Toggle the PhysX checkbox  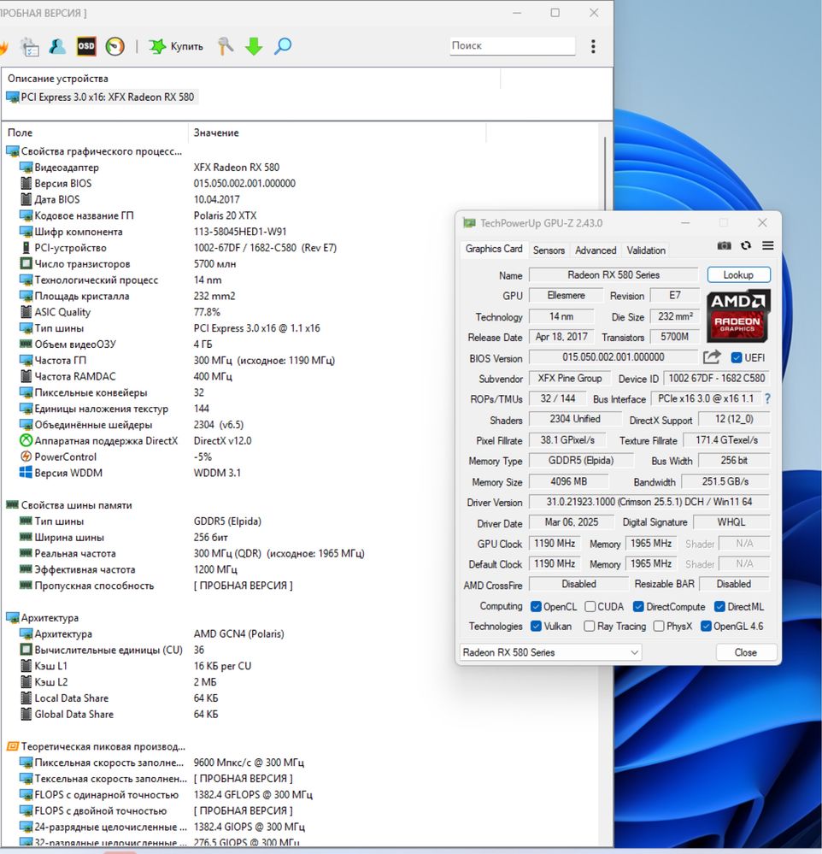(x=659, y=626)
